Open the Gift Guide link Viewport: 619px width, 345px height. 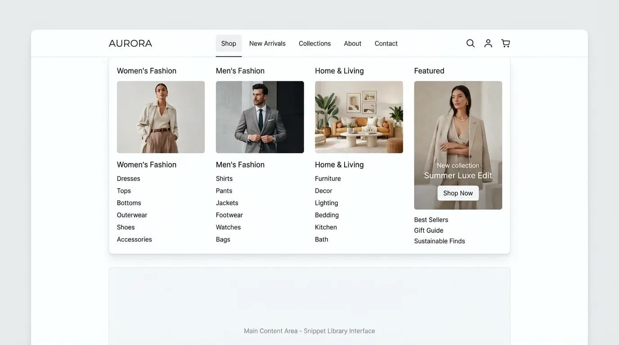pyautogui.click(x=429, y=230)
